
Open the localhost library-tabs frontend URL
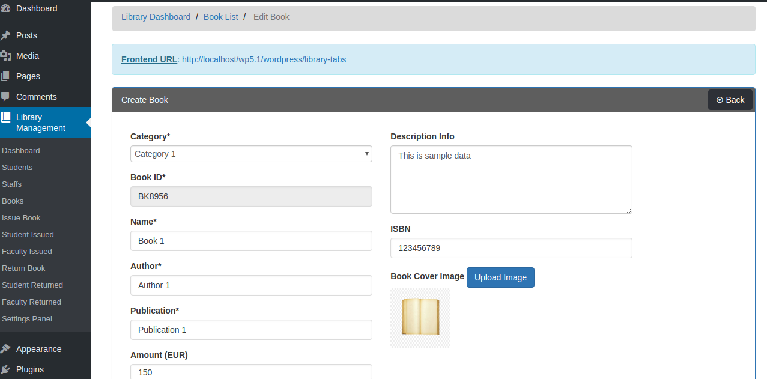[x=264, y=59]
